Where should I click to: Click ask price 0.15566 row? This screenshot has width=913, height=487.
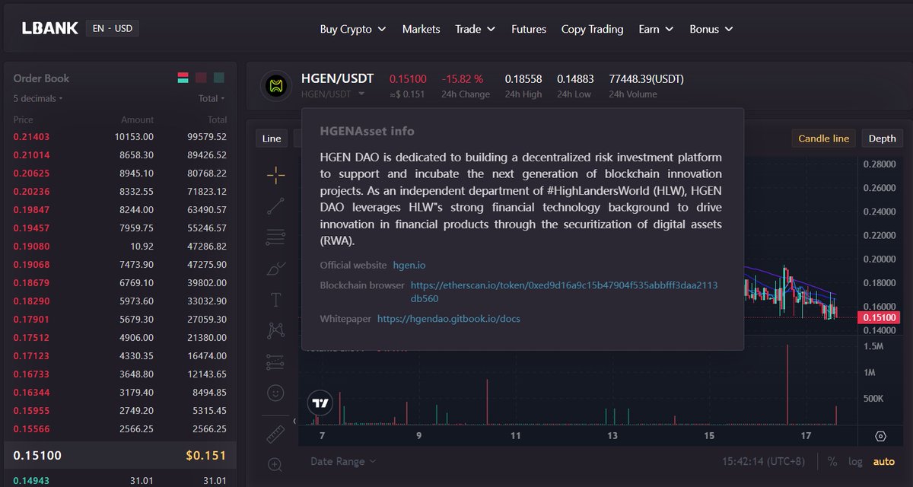[x=120, y=429]
